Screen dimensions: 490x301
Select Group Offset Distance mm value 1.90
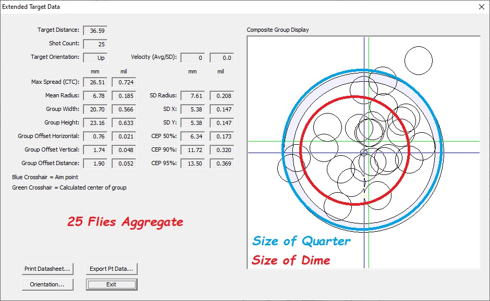(95, 164)
